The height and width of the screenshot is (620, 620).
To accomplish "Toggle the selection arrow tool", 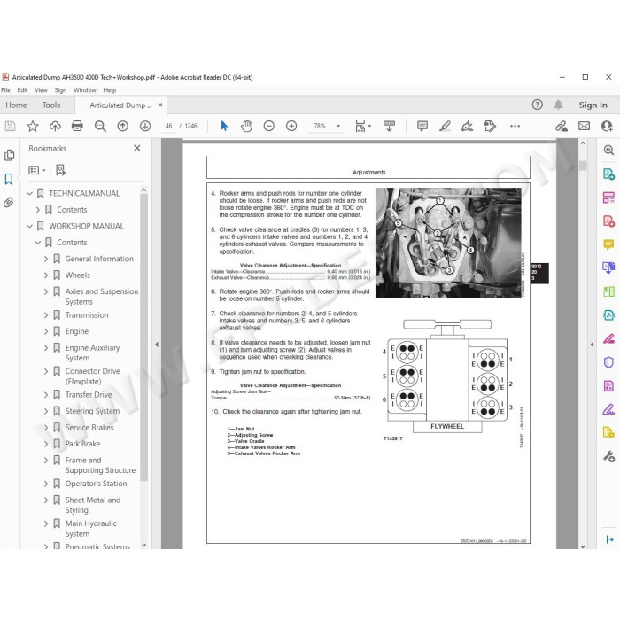I will pos(224,126).
